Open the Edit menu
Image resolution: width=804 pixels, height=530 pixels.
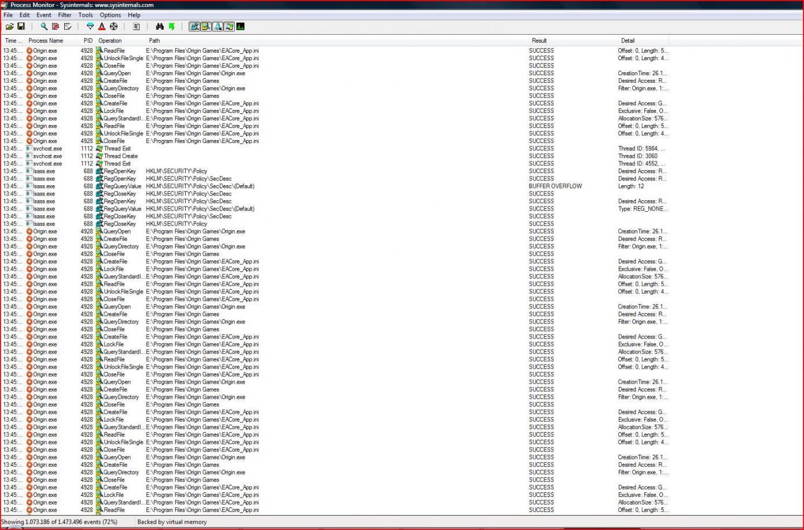pos(24,15)
